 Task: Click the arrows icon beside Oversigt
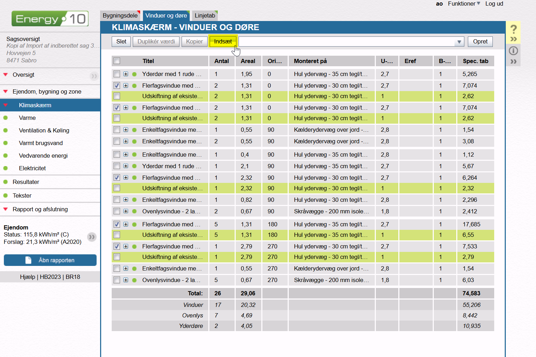pyautogui.click(x=94, y=76)
